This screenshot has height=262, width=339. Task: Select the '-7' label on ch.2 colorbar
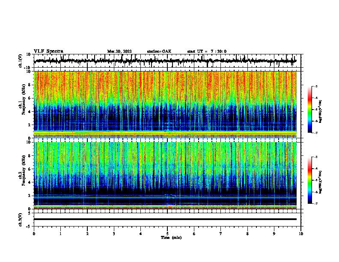click(316, 203)
